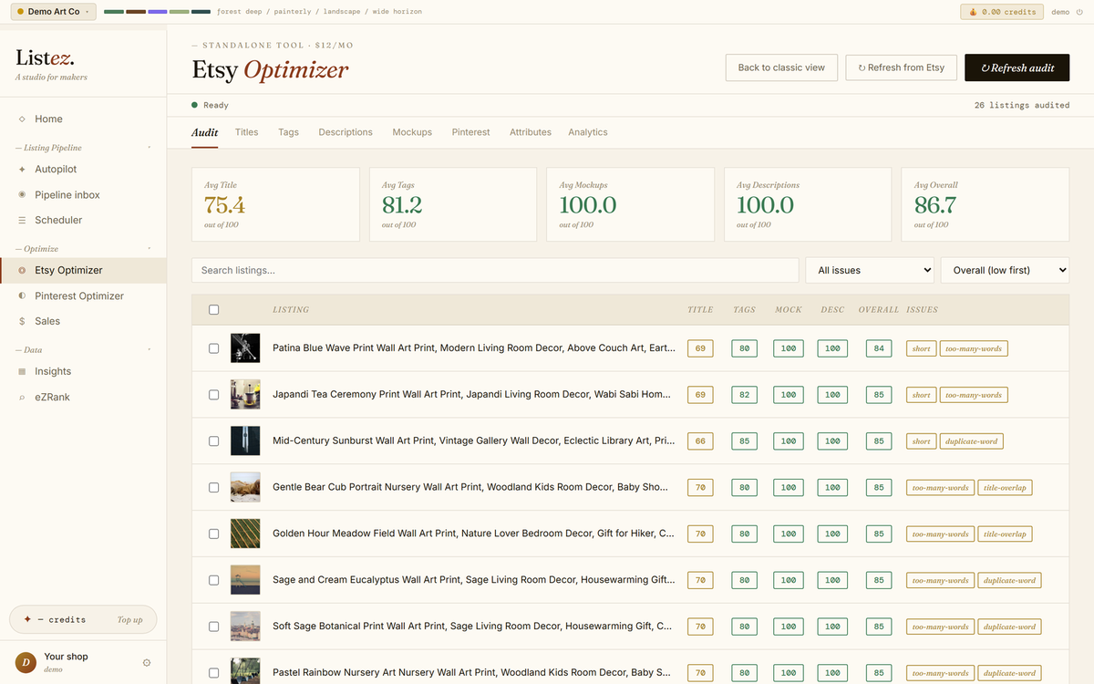1094x684 pixels.
Task: Open the All issues filter dropdown
Action: pyautogui.click(x=870, y=270)
